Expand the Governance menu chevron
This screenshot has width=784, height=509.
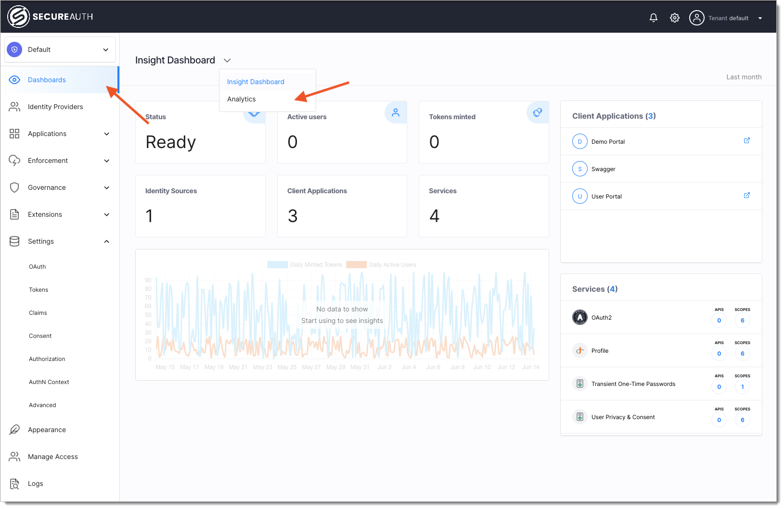pyautogui.click(x=107, y=187)
